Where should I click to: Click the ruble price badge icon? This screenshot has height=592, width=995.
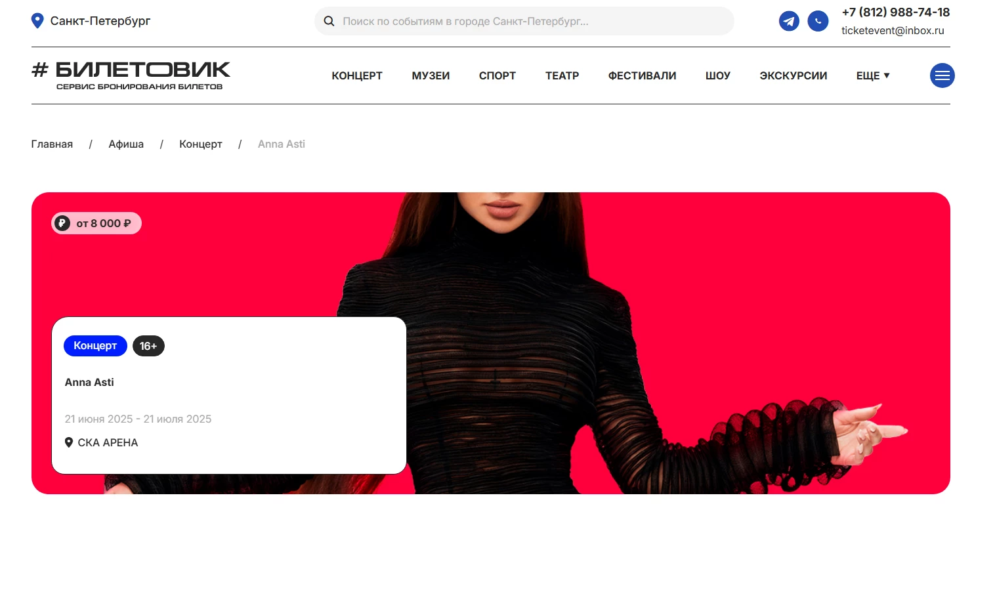(x=62, y=223)
